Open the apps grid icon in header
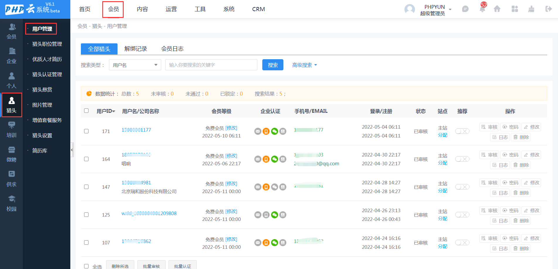This screenshot has width=558, height=269. pyautogui.click(x=515, y=9)
